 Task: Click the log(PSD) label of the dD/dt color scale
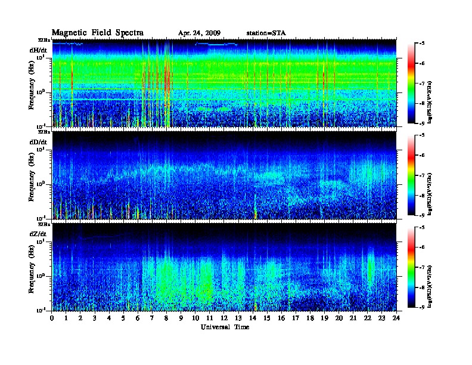coord(430,194)
